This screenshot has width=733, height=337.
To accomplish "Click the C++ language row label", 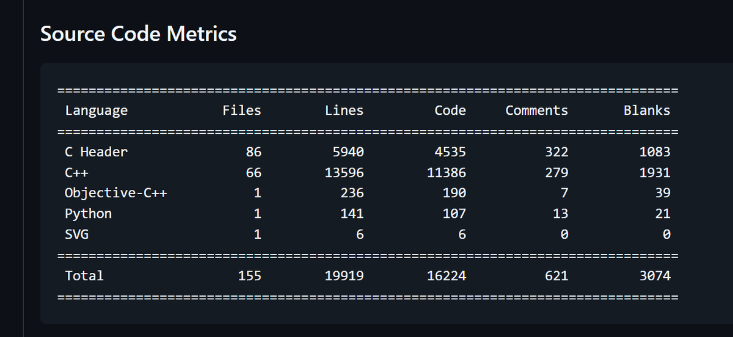I will click(x=76, y=173).
